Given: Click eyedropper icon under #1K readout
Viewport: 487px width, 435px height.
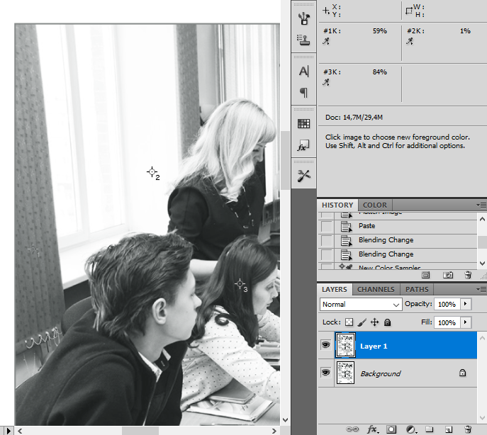Looking at the screenshot, I should (x=326, y=41).
